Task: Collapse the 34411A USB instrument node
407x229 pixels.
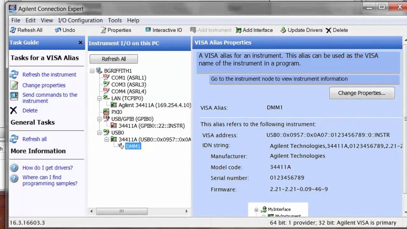Action: [x=107, y=139]
